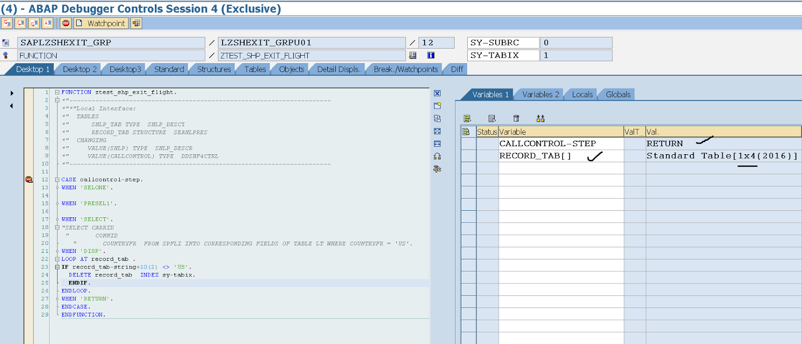Click the Step Into (single step) debugger icon
The width and height of the screenshot is (802, 344).
[7, 23]
